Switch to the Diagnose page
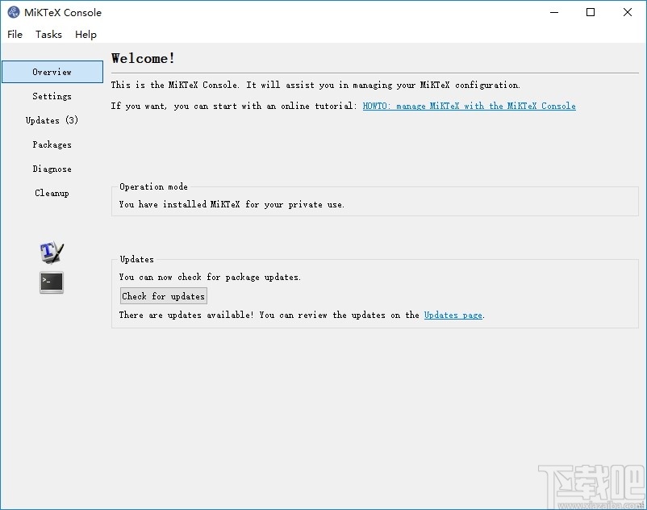647x510 pixels. click(x=52, y=169)
